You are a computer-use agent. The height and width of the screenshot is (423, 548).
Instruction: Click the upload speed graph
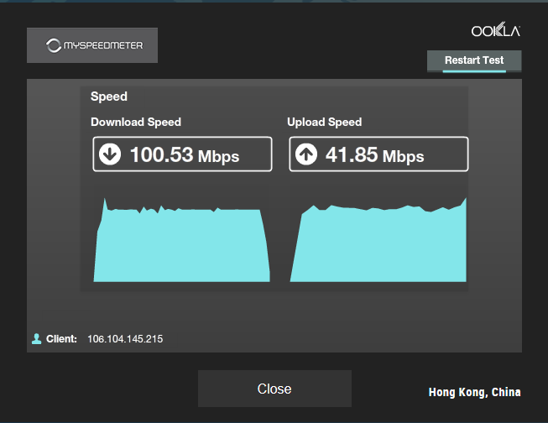click(378, 240)
